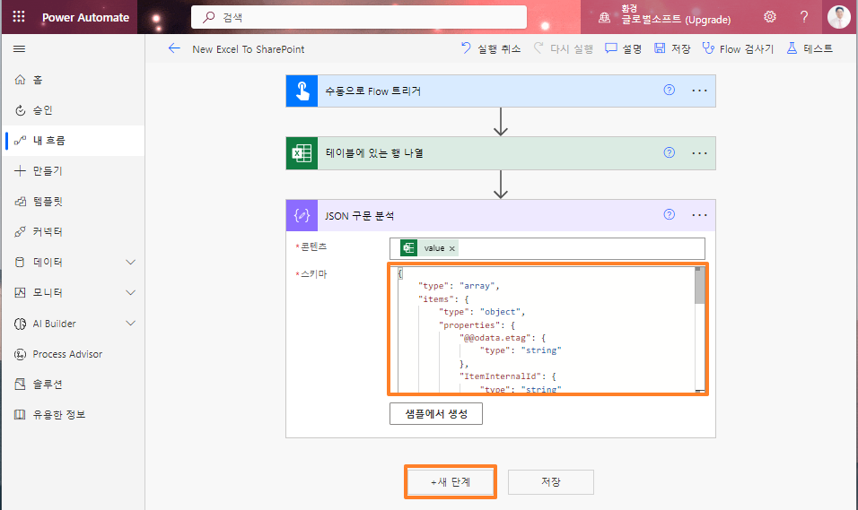Expand the AI Builder chevron
Image resolution: width=858 pixels, height=510 pixels.
[131, 324]
